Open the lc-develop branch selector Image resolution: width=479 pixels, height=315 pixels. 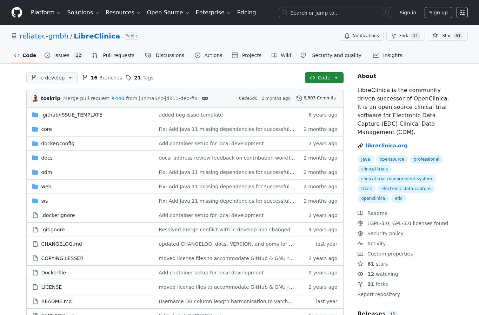[52, 78]
